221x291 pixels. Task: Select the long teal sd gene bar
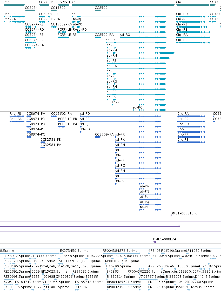tap(124, 5)
